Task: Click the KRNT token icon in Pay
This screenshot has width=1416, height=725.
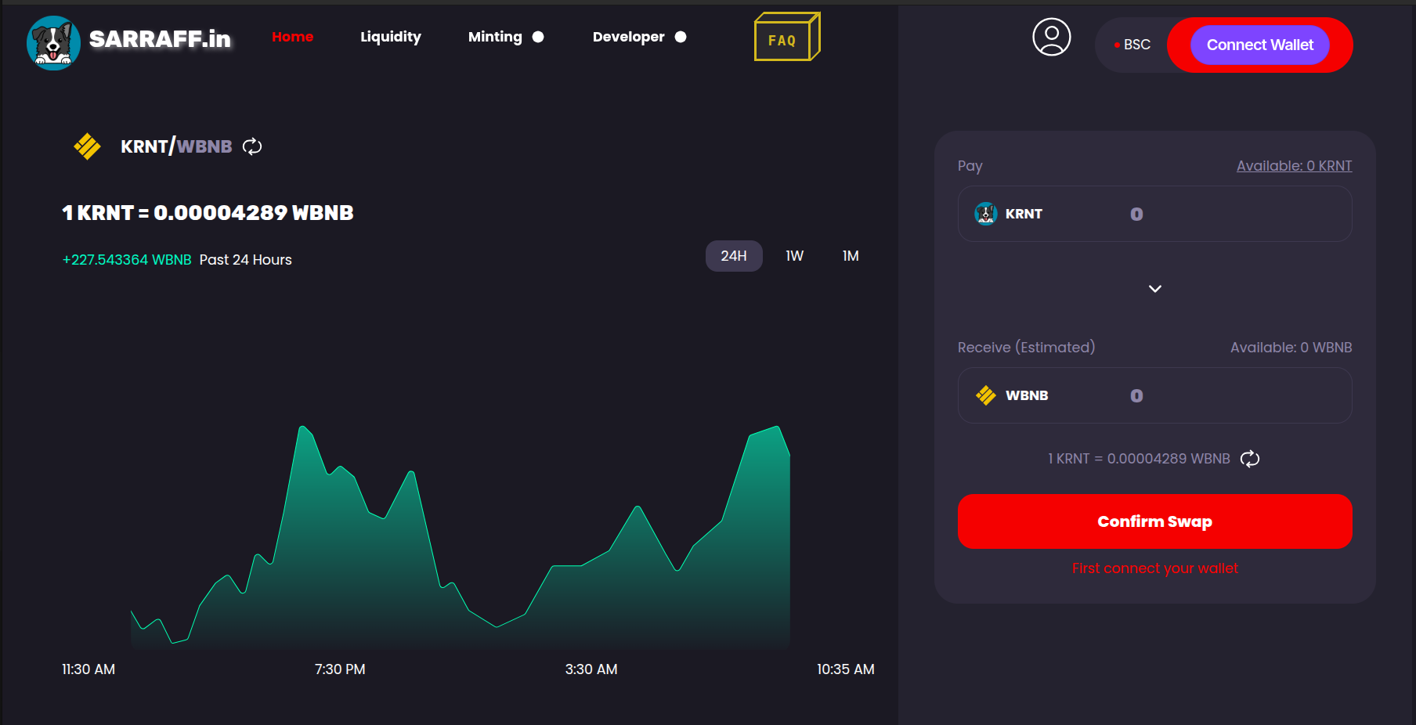Action: click(985, 214)
